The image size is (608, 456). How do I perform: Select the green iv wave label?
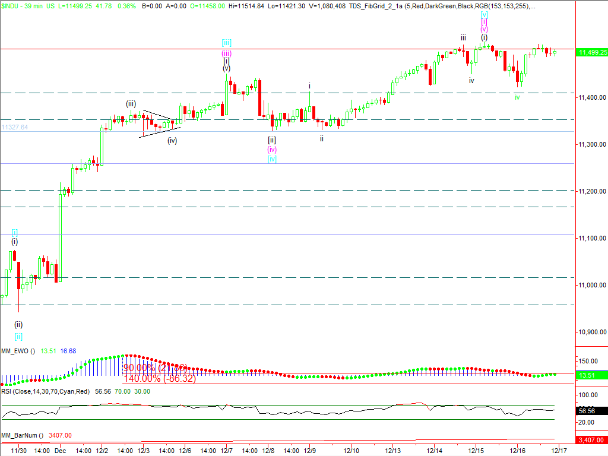(517, 97)
